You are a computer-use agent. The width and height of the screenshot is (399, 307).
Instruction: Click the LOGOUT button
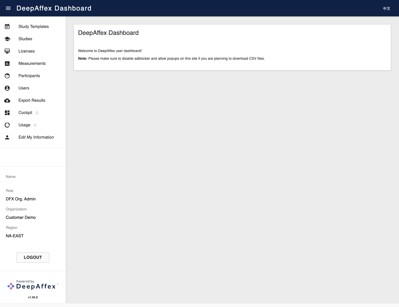pyautogui.click(x=33, y=257)
